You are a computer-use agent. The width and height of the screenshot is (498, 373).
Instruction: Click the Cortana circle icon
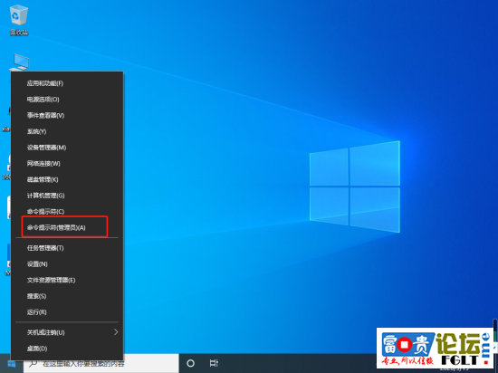[x=190, y=363]
